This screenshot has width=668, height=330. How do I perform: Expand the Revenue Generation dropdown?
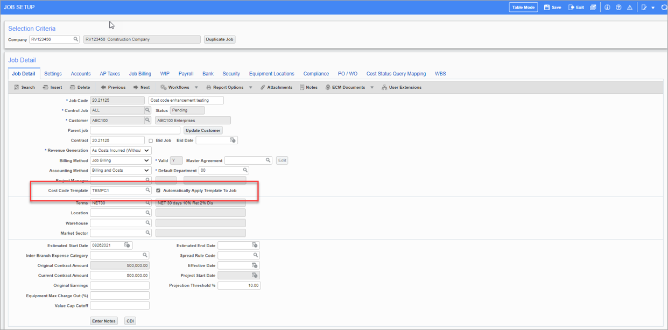pyautogui.click(x=146, y=151)
